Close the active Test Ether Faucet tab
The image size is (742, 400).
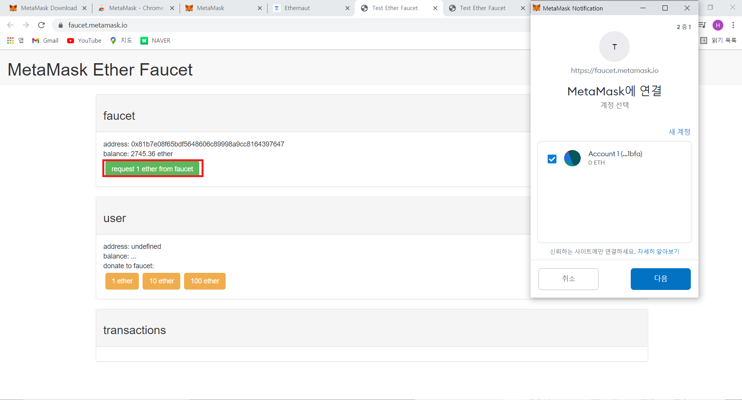(435, 8)
